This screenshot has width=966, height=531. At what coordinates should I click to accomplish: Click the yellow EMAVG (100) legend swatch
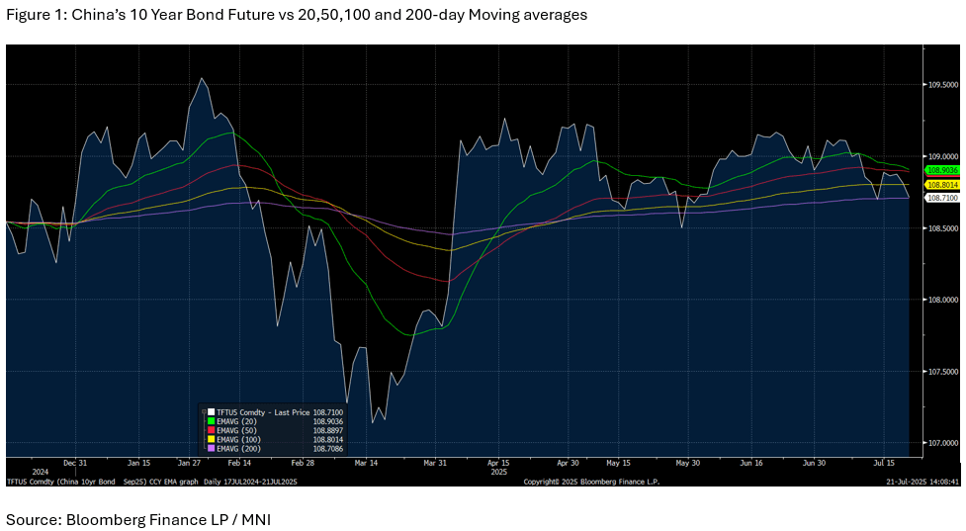coord(210,440)
